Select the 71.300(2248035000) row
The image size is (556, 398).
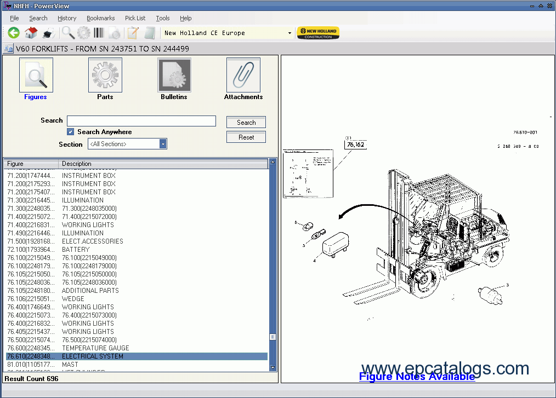pos(137,209)
